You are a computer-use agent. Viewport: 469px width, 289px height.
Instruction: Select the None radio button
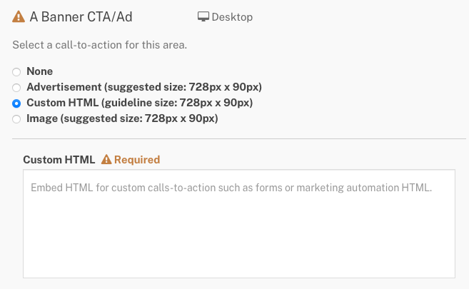click(x=16, y=72)
